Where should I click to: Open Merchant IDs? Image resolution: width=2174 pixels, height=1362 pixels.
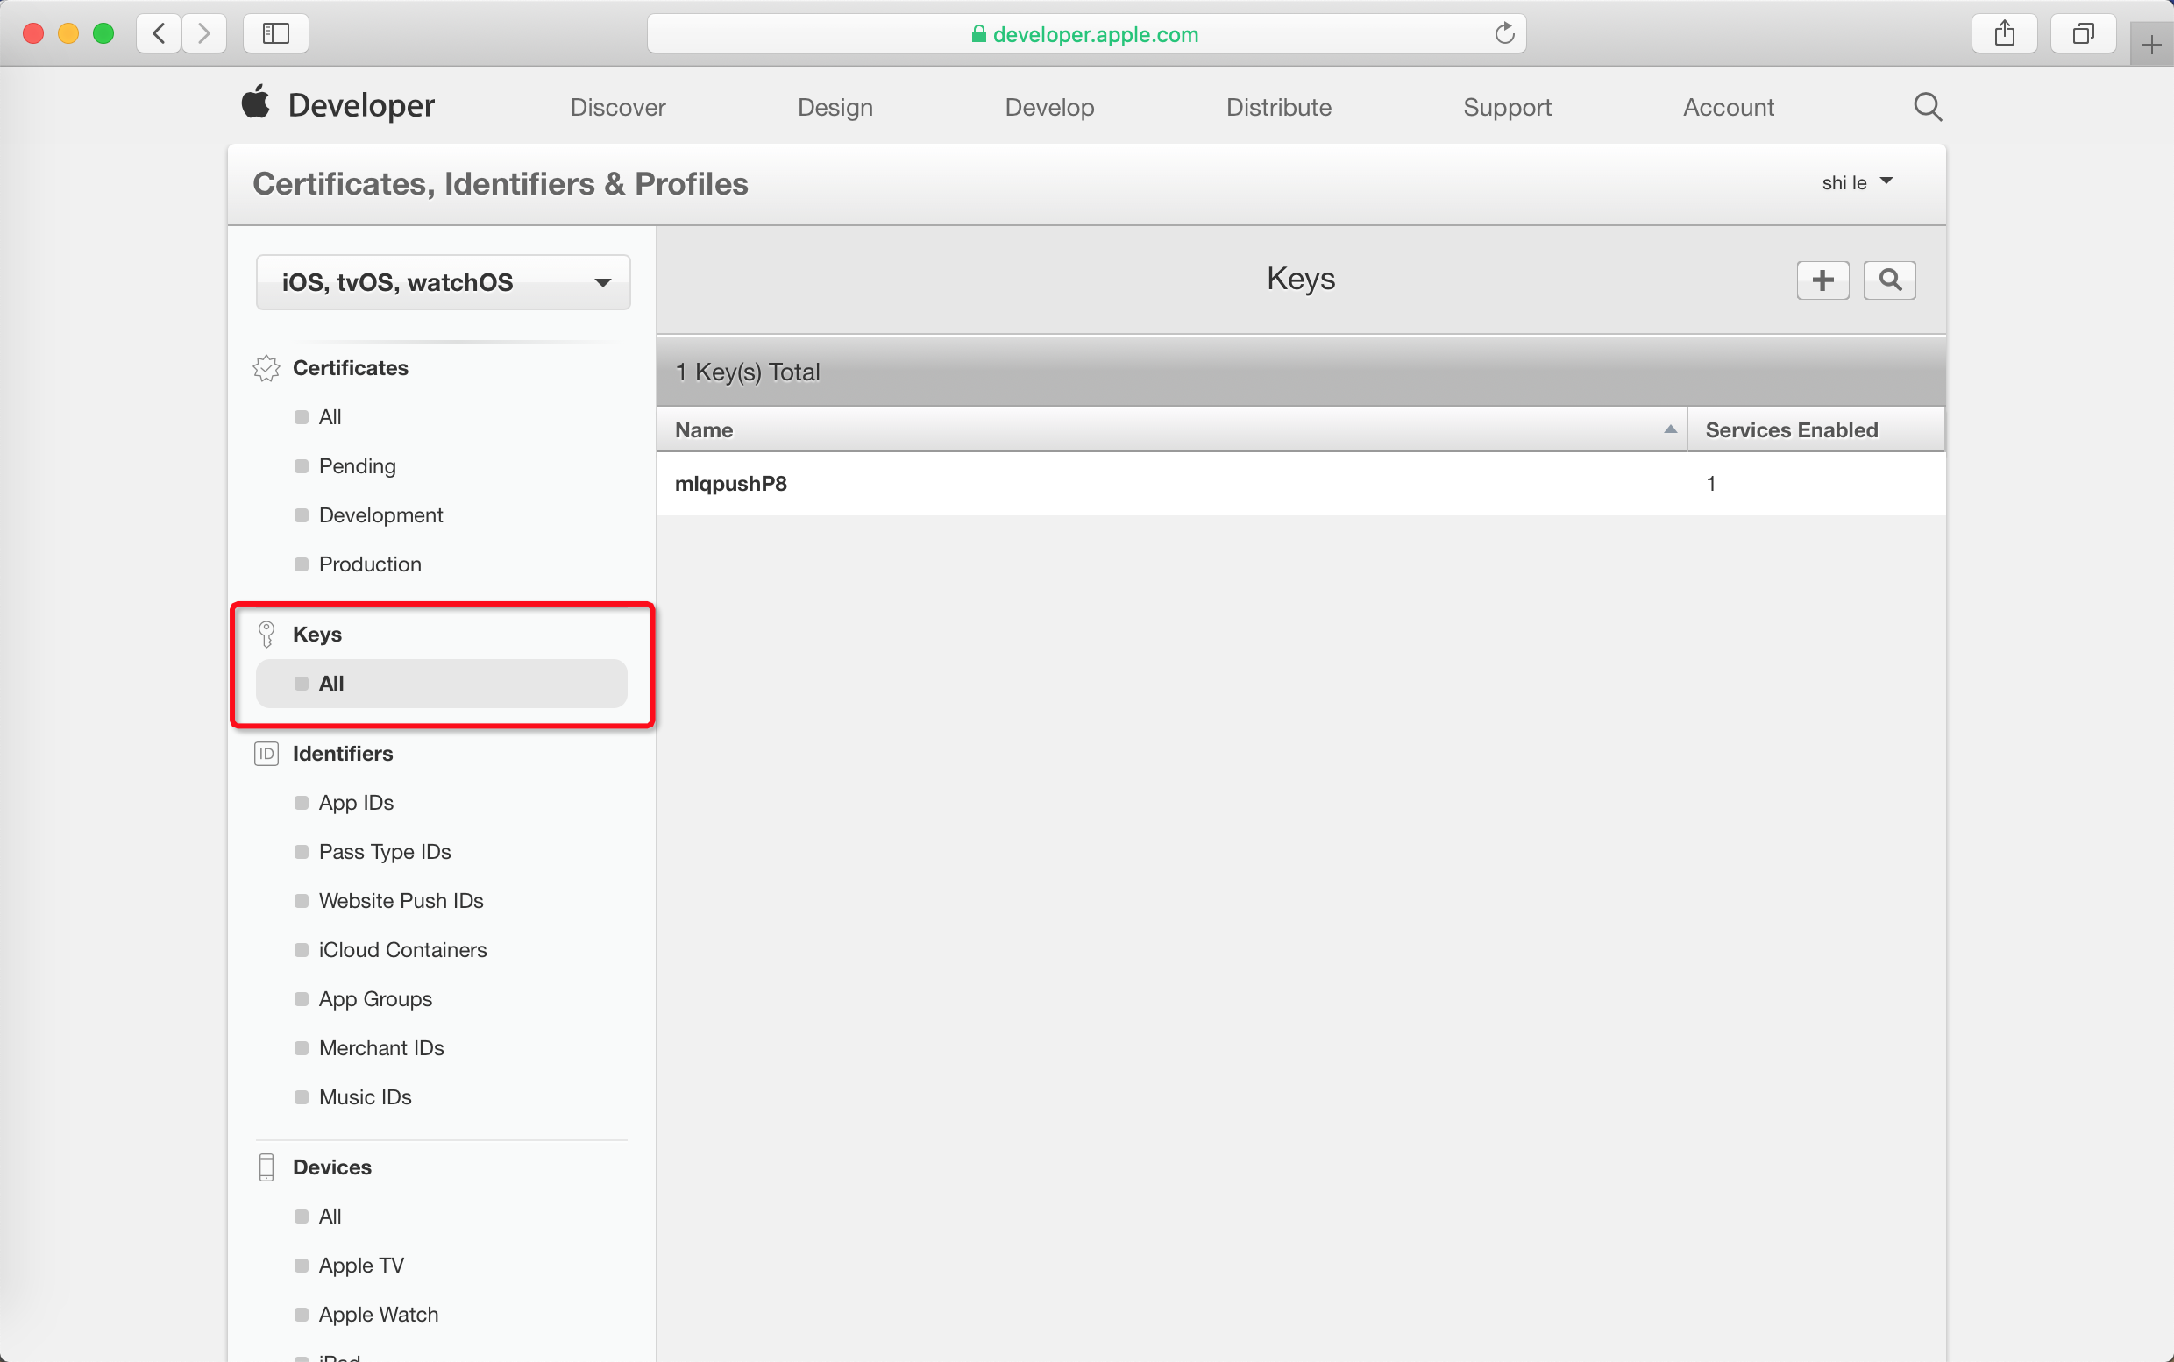pos(381,1048)
